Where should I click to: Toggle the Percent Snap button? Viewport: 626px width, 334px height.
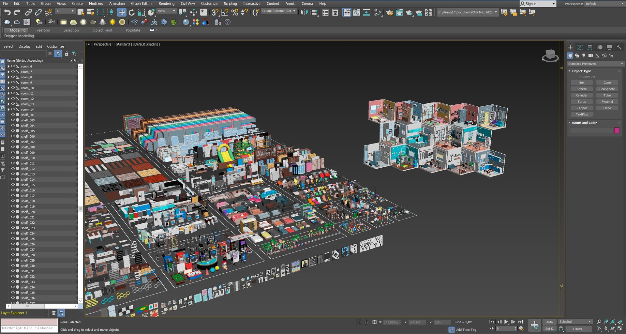coord(234,12)
